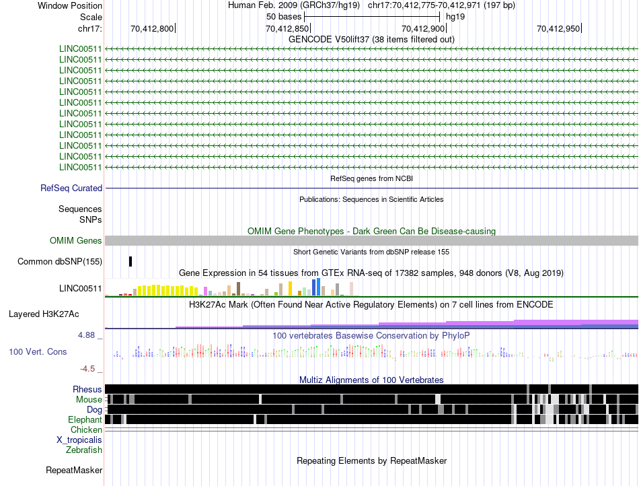Open the RepeatMasker track label

pyautogui.click(x=74, y=470)
